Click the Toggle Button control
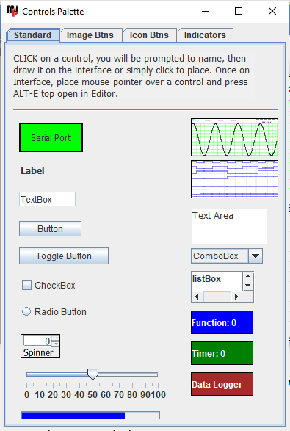The width and height of the screenshot is (290, 431). [64, 256]
